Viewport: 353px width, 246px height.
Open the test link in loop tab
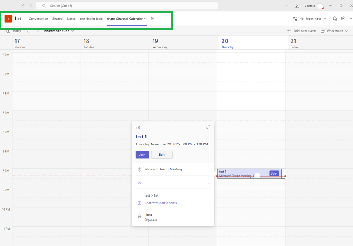91,19
